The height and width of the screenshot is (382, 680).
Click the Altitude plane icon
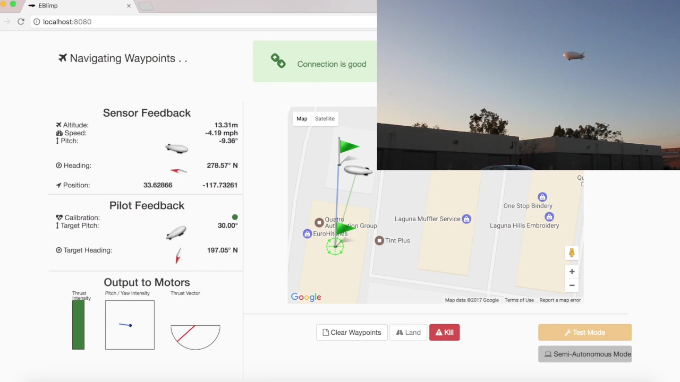[x=59, y=125]
